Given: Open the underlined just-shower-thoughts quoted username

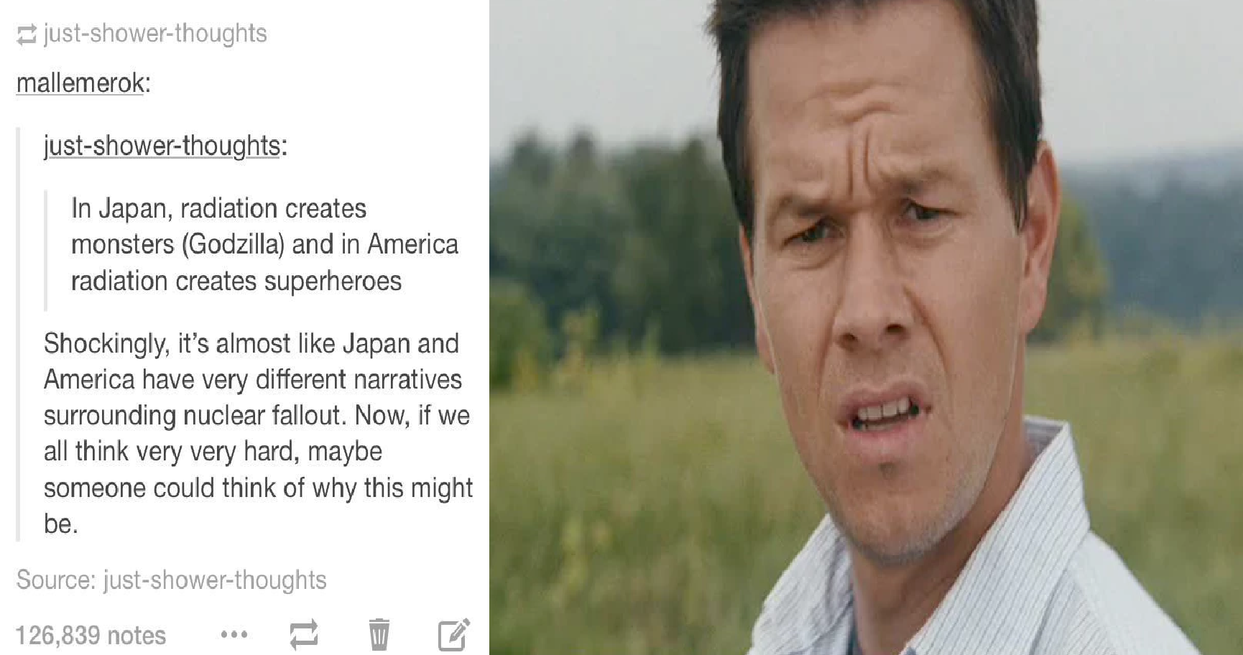Looking at the screenshot, I should pyautogui.click(x=162, y=146).
